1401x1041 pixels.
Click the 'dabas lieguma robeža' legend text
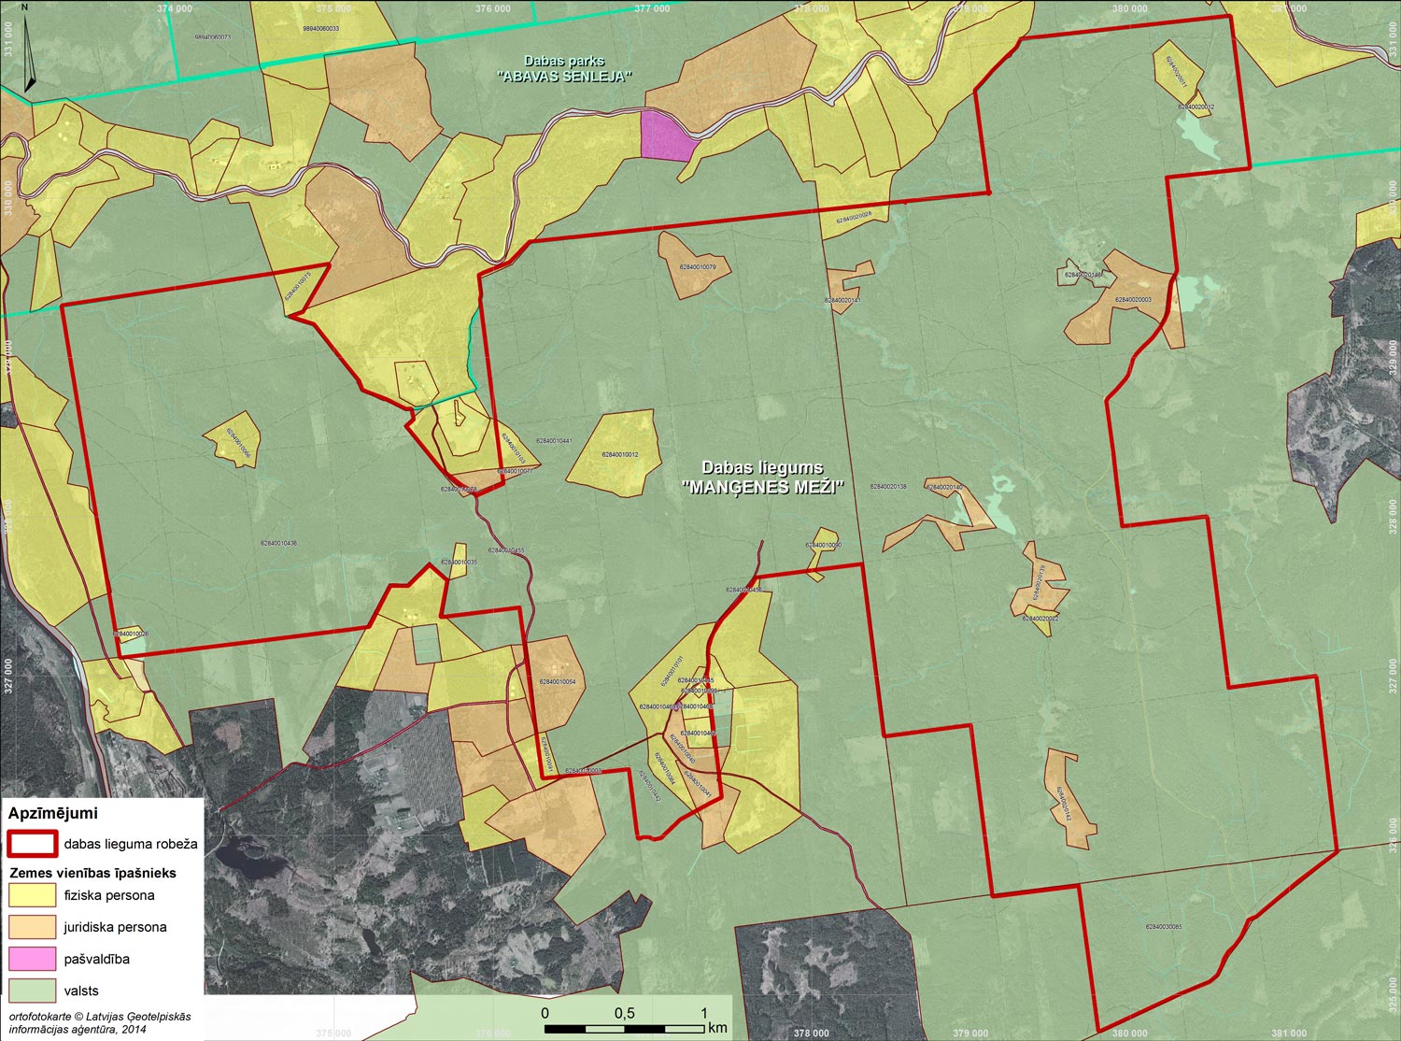tap(131, 844)
